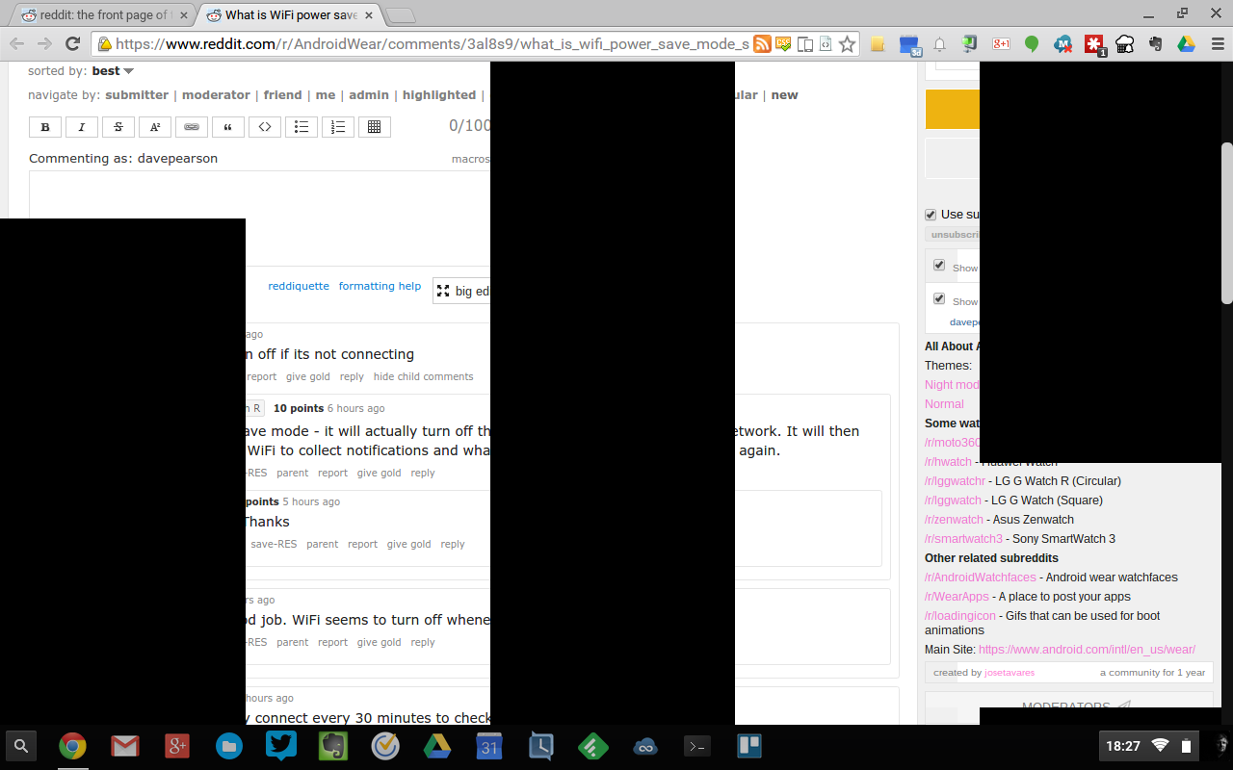1233x770 pixels.
Task: Expand the big editor view
Action: [x=460, y=290]
